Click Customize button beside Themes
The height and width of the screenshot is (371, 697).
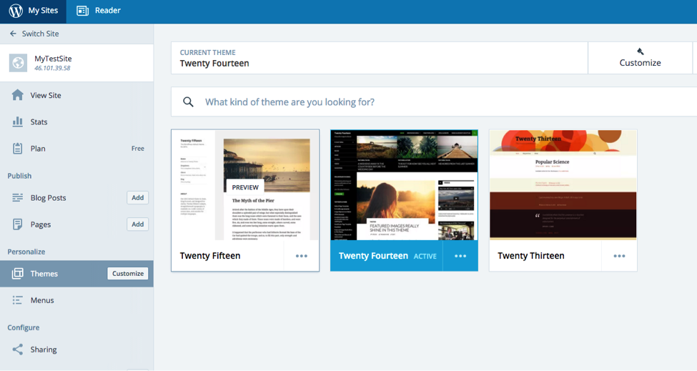click(128, 274)
